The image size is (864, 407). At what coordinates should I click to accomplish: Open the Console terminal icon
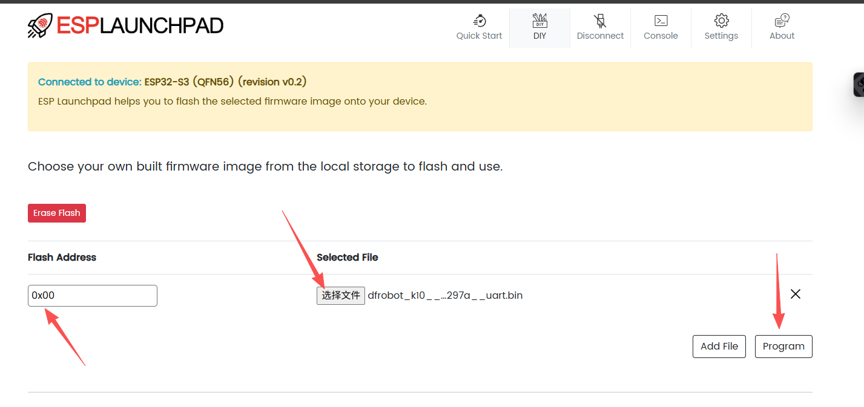tap(661, 21)
